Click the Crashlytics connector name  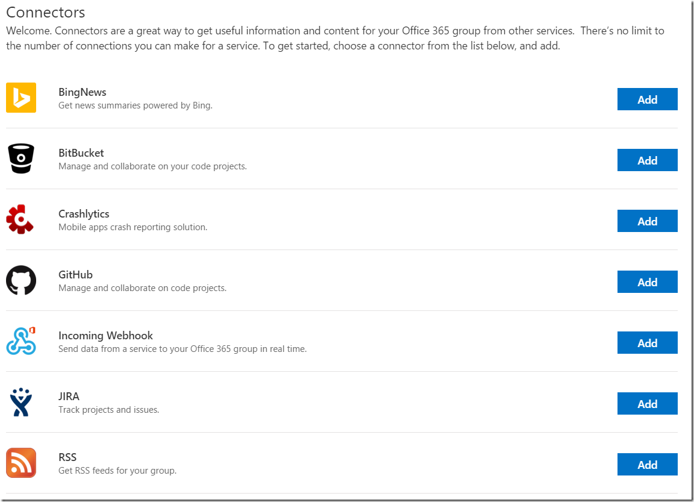coord(84,214)
